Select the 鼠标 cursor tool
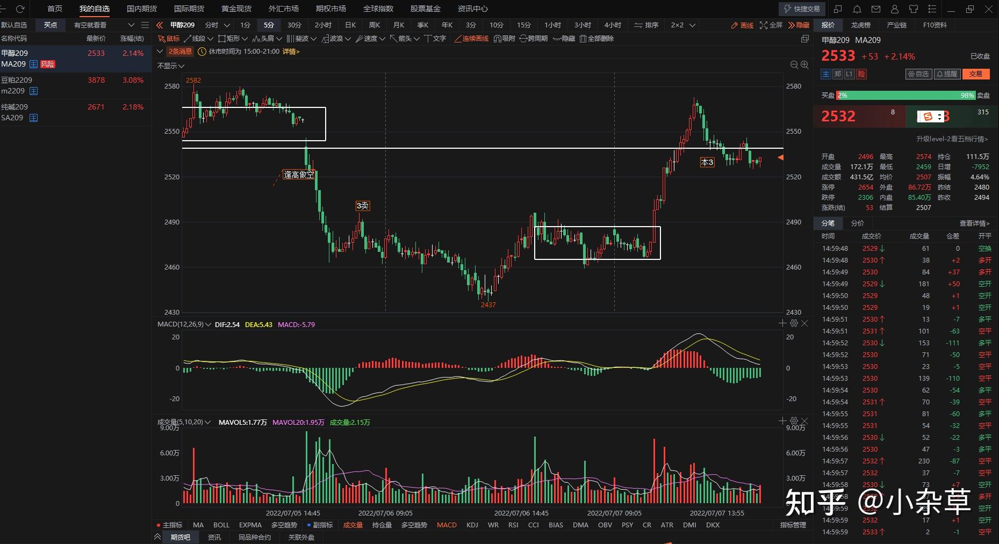 (x=169, y=39)
